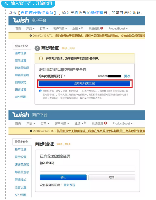This screenshot has width=156, height=200.
Task: Click the Wish logo in upper header
Action: click(21, 20)
